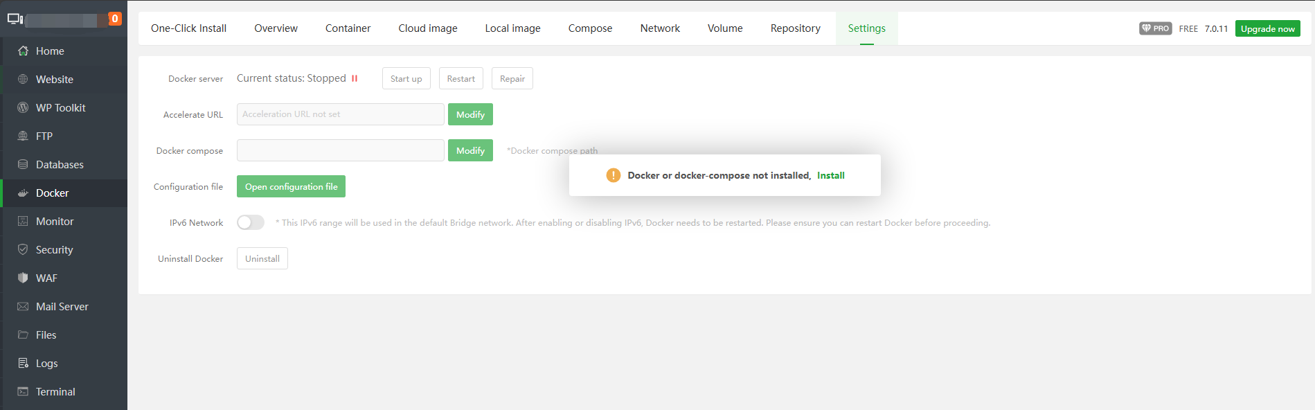
Task: Click the Mail Server envelope icon
Action: pos(23,307)
